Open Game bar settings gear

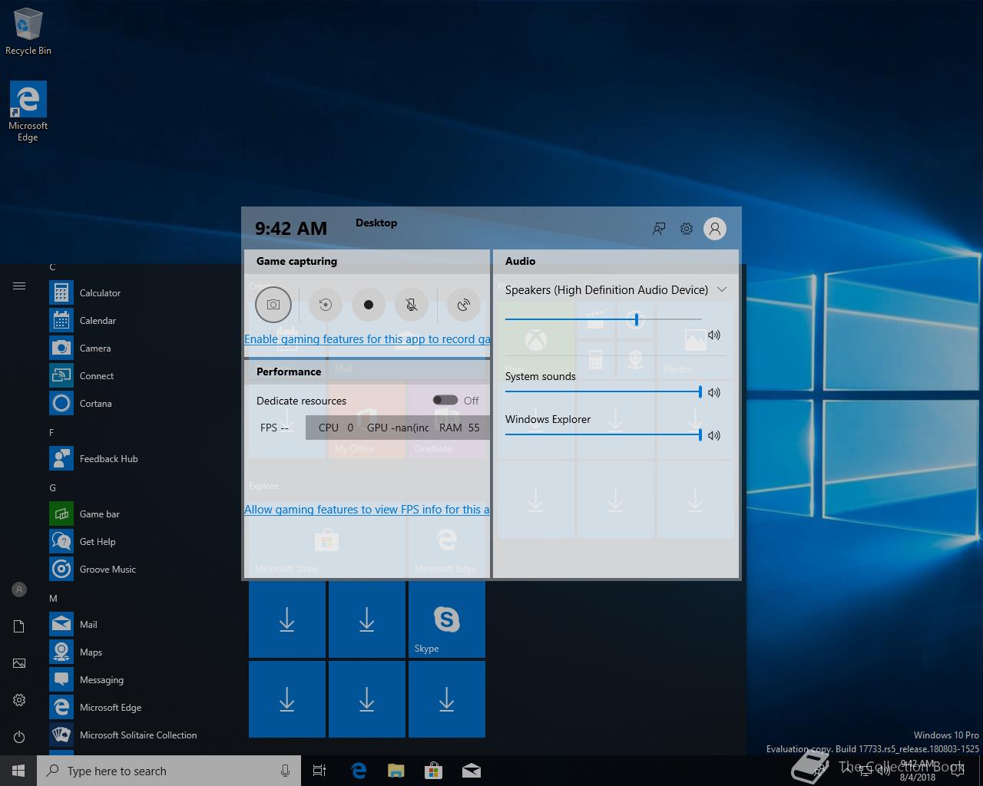click(x=687, y=229)
